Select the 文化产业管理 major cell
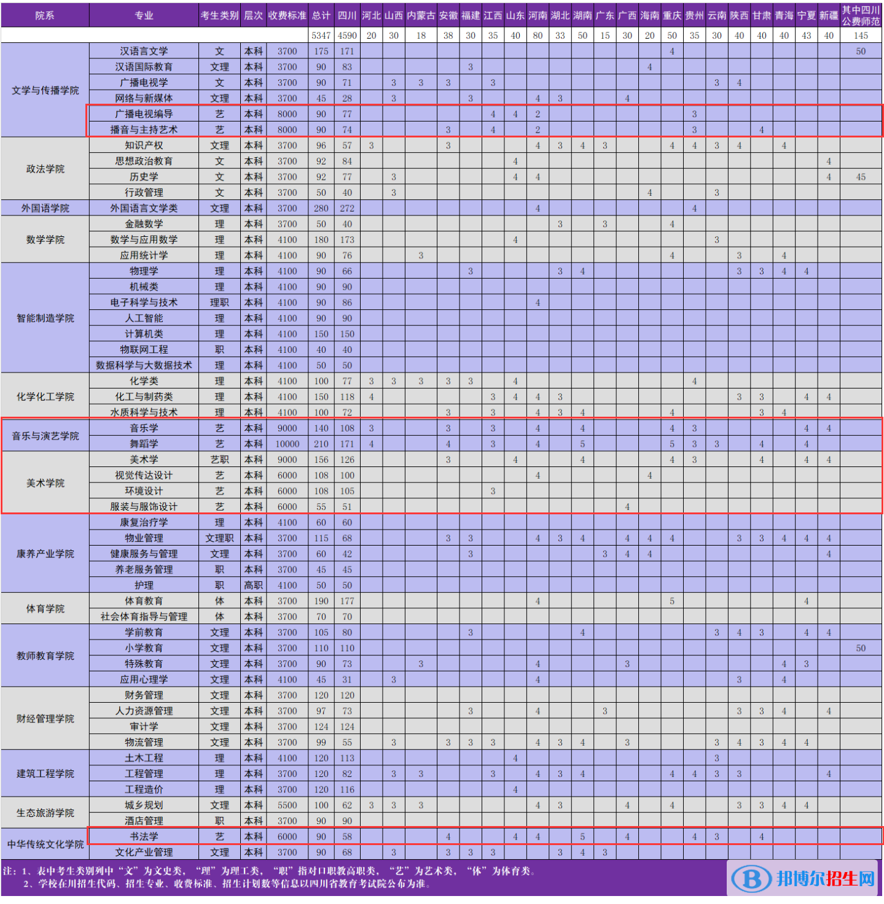The width and height of the screenshot is (884, 904). pos(144,852)
